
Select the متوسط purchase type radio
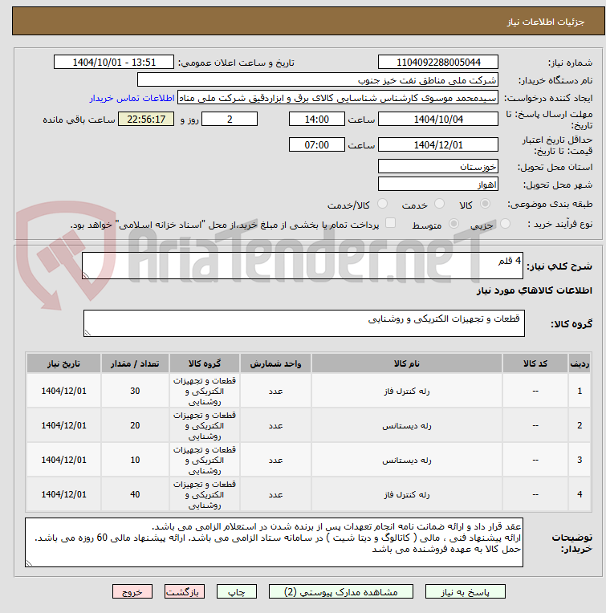tap(453, 224)
